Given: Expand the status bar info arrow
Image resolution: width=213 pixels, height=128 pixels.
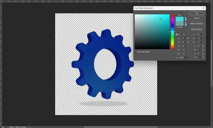Looking at the screenshot, I should 30,127.
